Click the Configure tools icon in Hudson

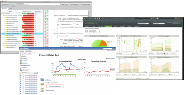pyautogui.click(x=21, y=68)
